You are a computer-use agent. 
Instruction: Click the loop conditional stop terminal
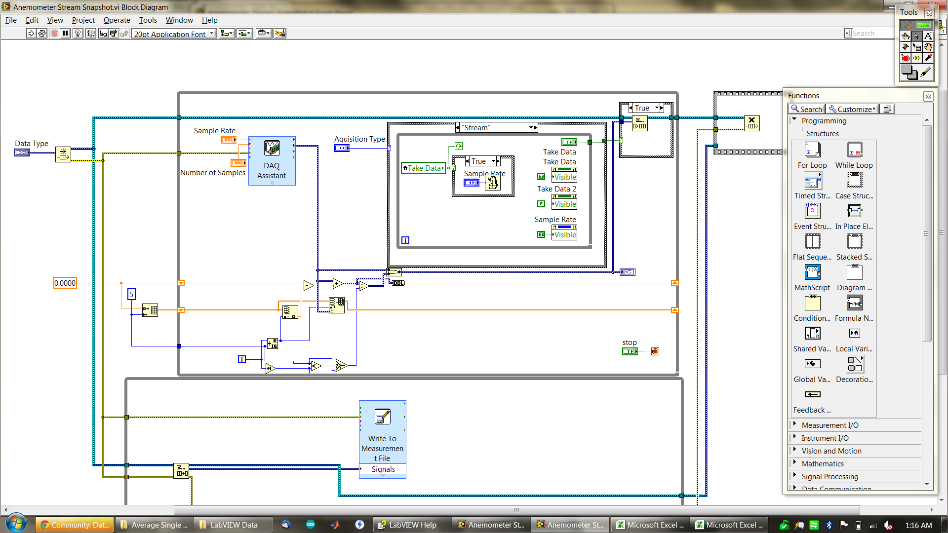655,351
